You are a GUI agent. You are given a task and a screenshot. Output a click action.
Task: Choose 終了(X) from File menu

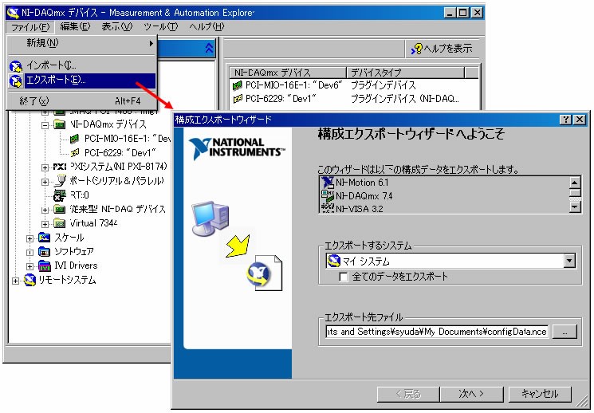point(82,101)
